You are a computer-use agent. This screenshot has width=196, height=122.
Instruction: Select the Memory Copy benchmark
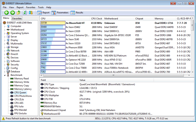[x=22, y=86]
